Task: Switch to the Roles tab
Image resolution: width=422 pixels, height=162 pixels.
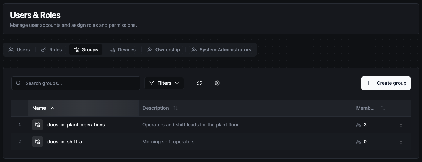Action: click(51, 50)
